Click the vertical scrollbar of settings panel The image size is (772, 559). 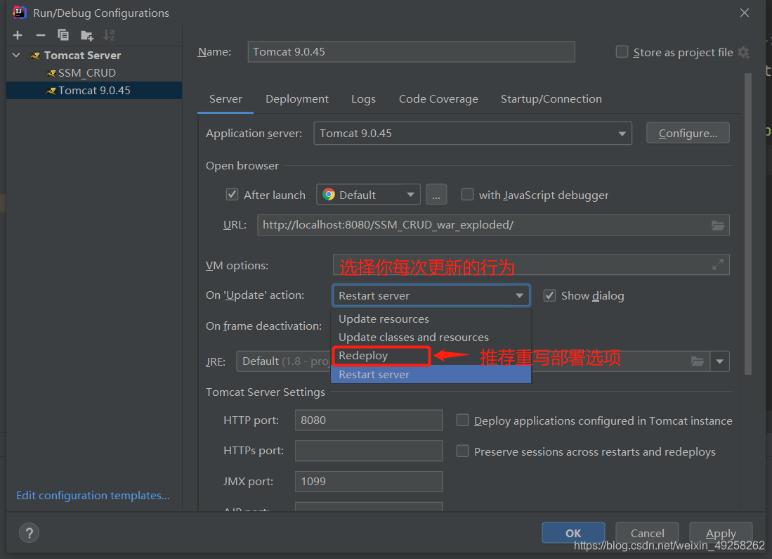748,224
